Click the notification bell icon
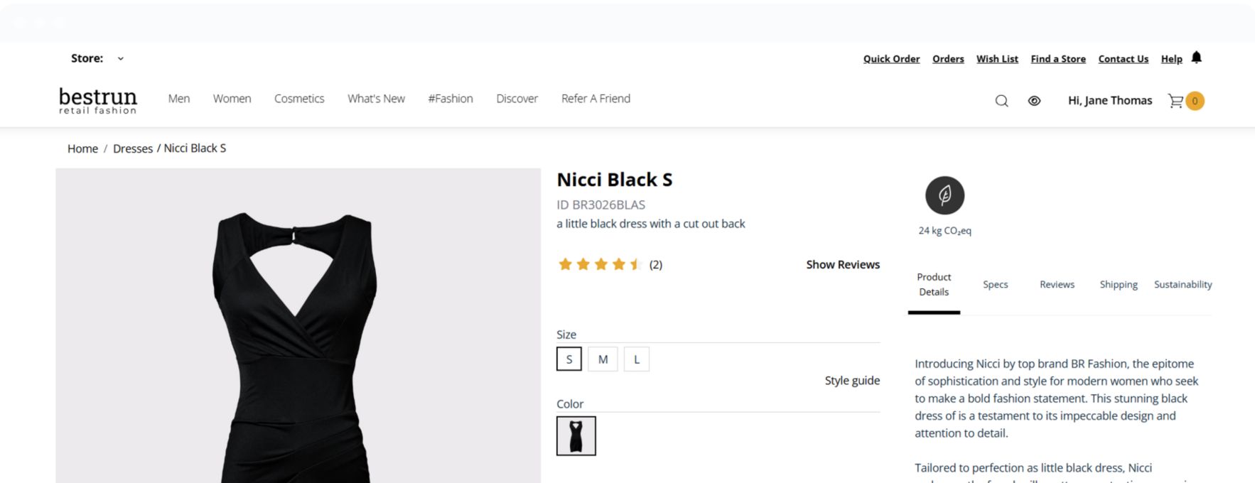Image resolution: width=1255 pixels, height=483 pixels. tap(1196, 58)
